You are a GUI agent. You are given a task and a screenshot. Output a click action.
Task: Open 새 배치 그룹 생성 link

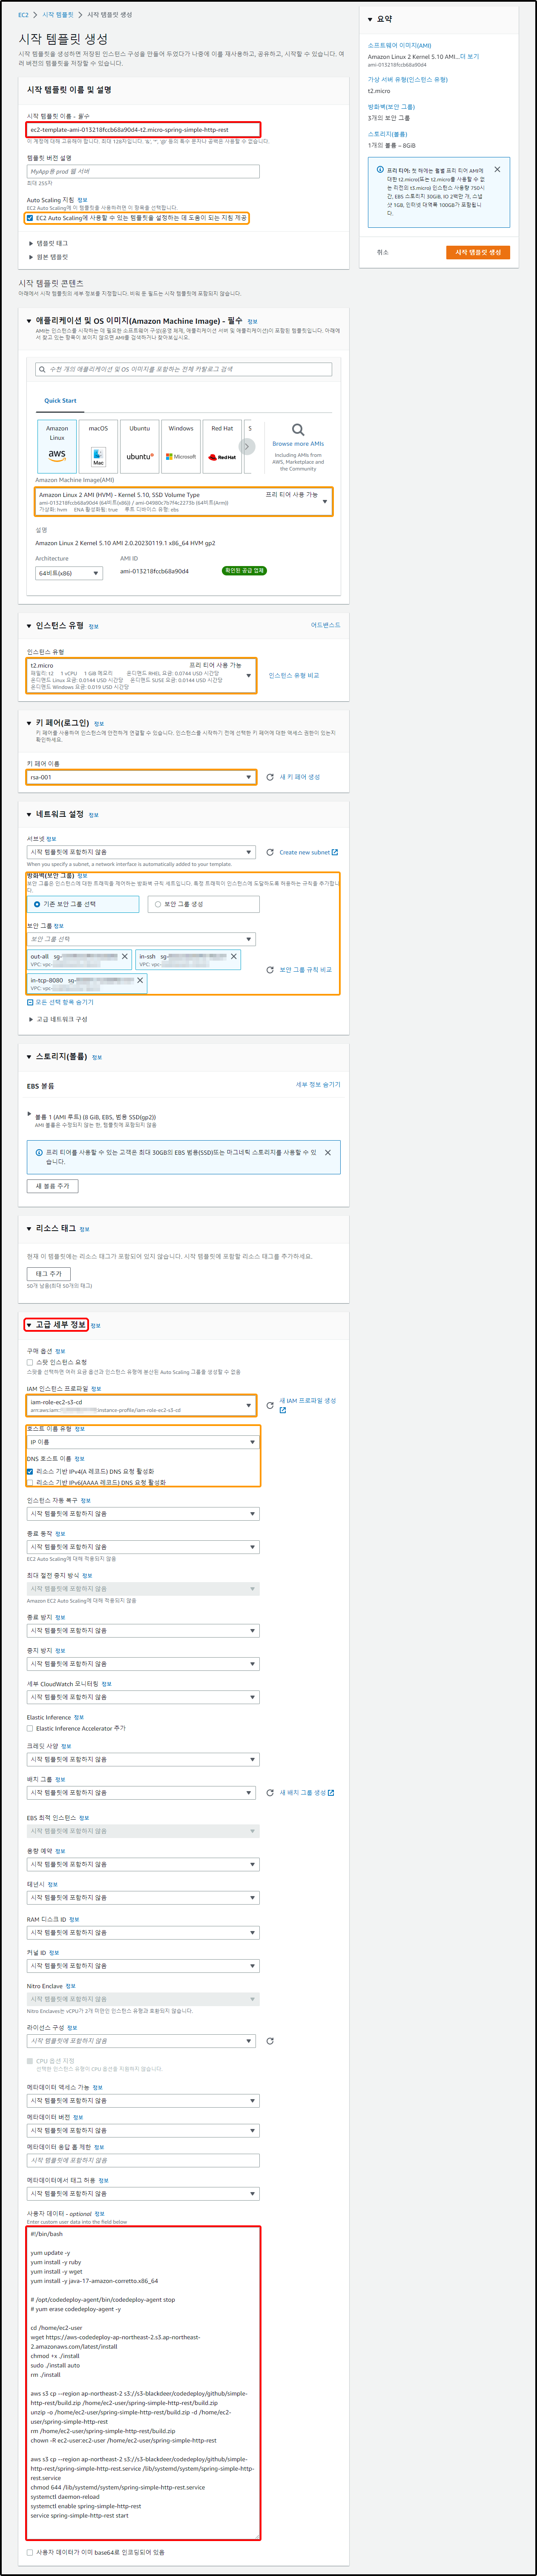point(307,1793)
